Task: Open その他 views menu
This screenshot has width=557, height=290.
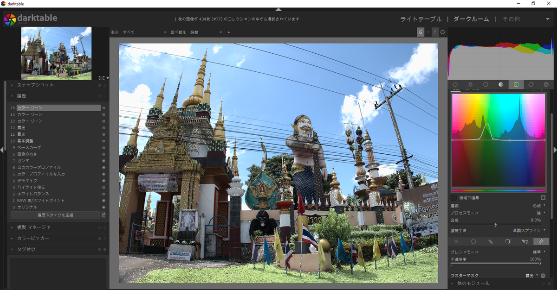Action: [526, 19]
